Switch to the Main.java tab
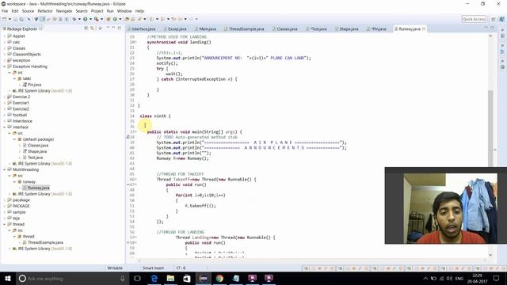The image size is (507, 285). pyautogui.click(x=205, y=28)
